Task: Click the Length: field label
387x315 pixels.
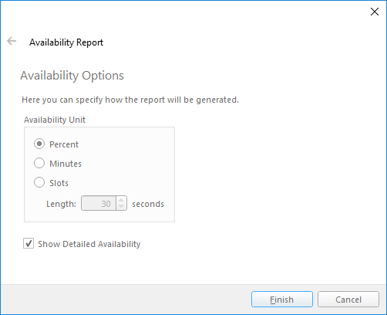Action: (61, 204)
